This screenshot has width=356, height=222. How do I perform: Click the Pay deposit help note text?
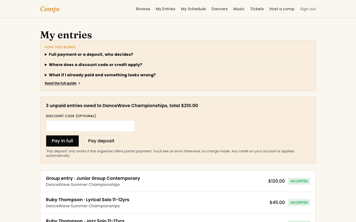(170, 153)
